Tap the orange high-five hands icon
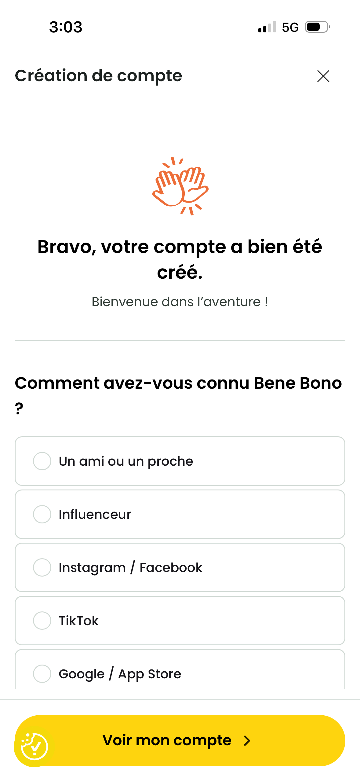 tap(180, 186)
